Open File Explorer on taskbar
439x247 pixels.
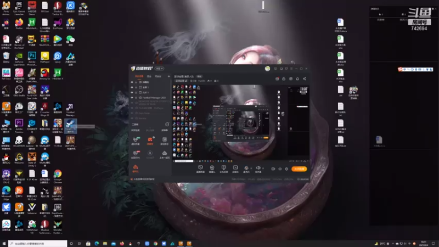105,244
